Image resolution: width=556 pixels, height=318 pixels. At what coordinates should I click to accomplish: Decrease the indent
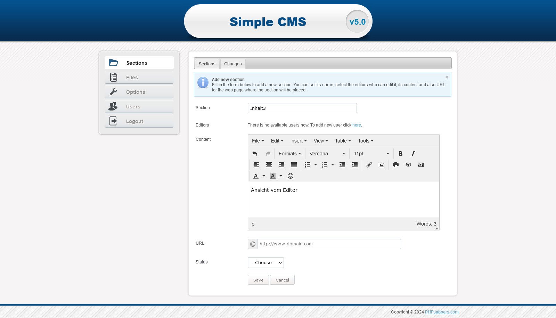coord(342,165)
